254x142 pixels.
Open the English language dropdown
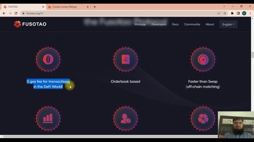point(229,24)
